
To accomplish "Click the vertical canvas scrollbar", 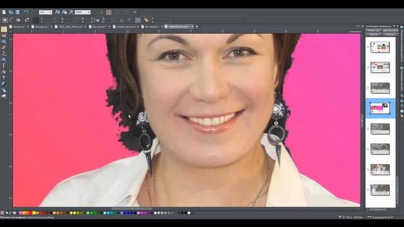I will pyautogui.click(x=362, y=120).
